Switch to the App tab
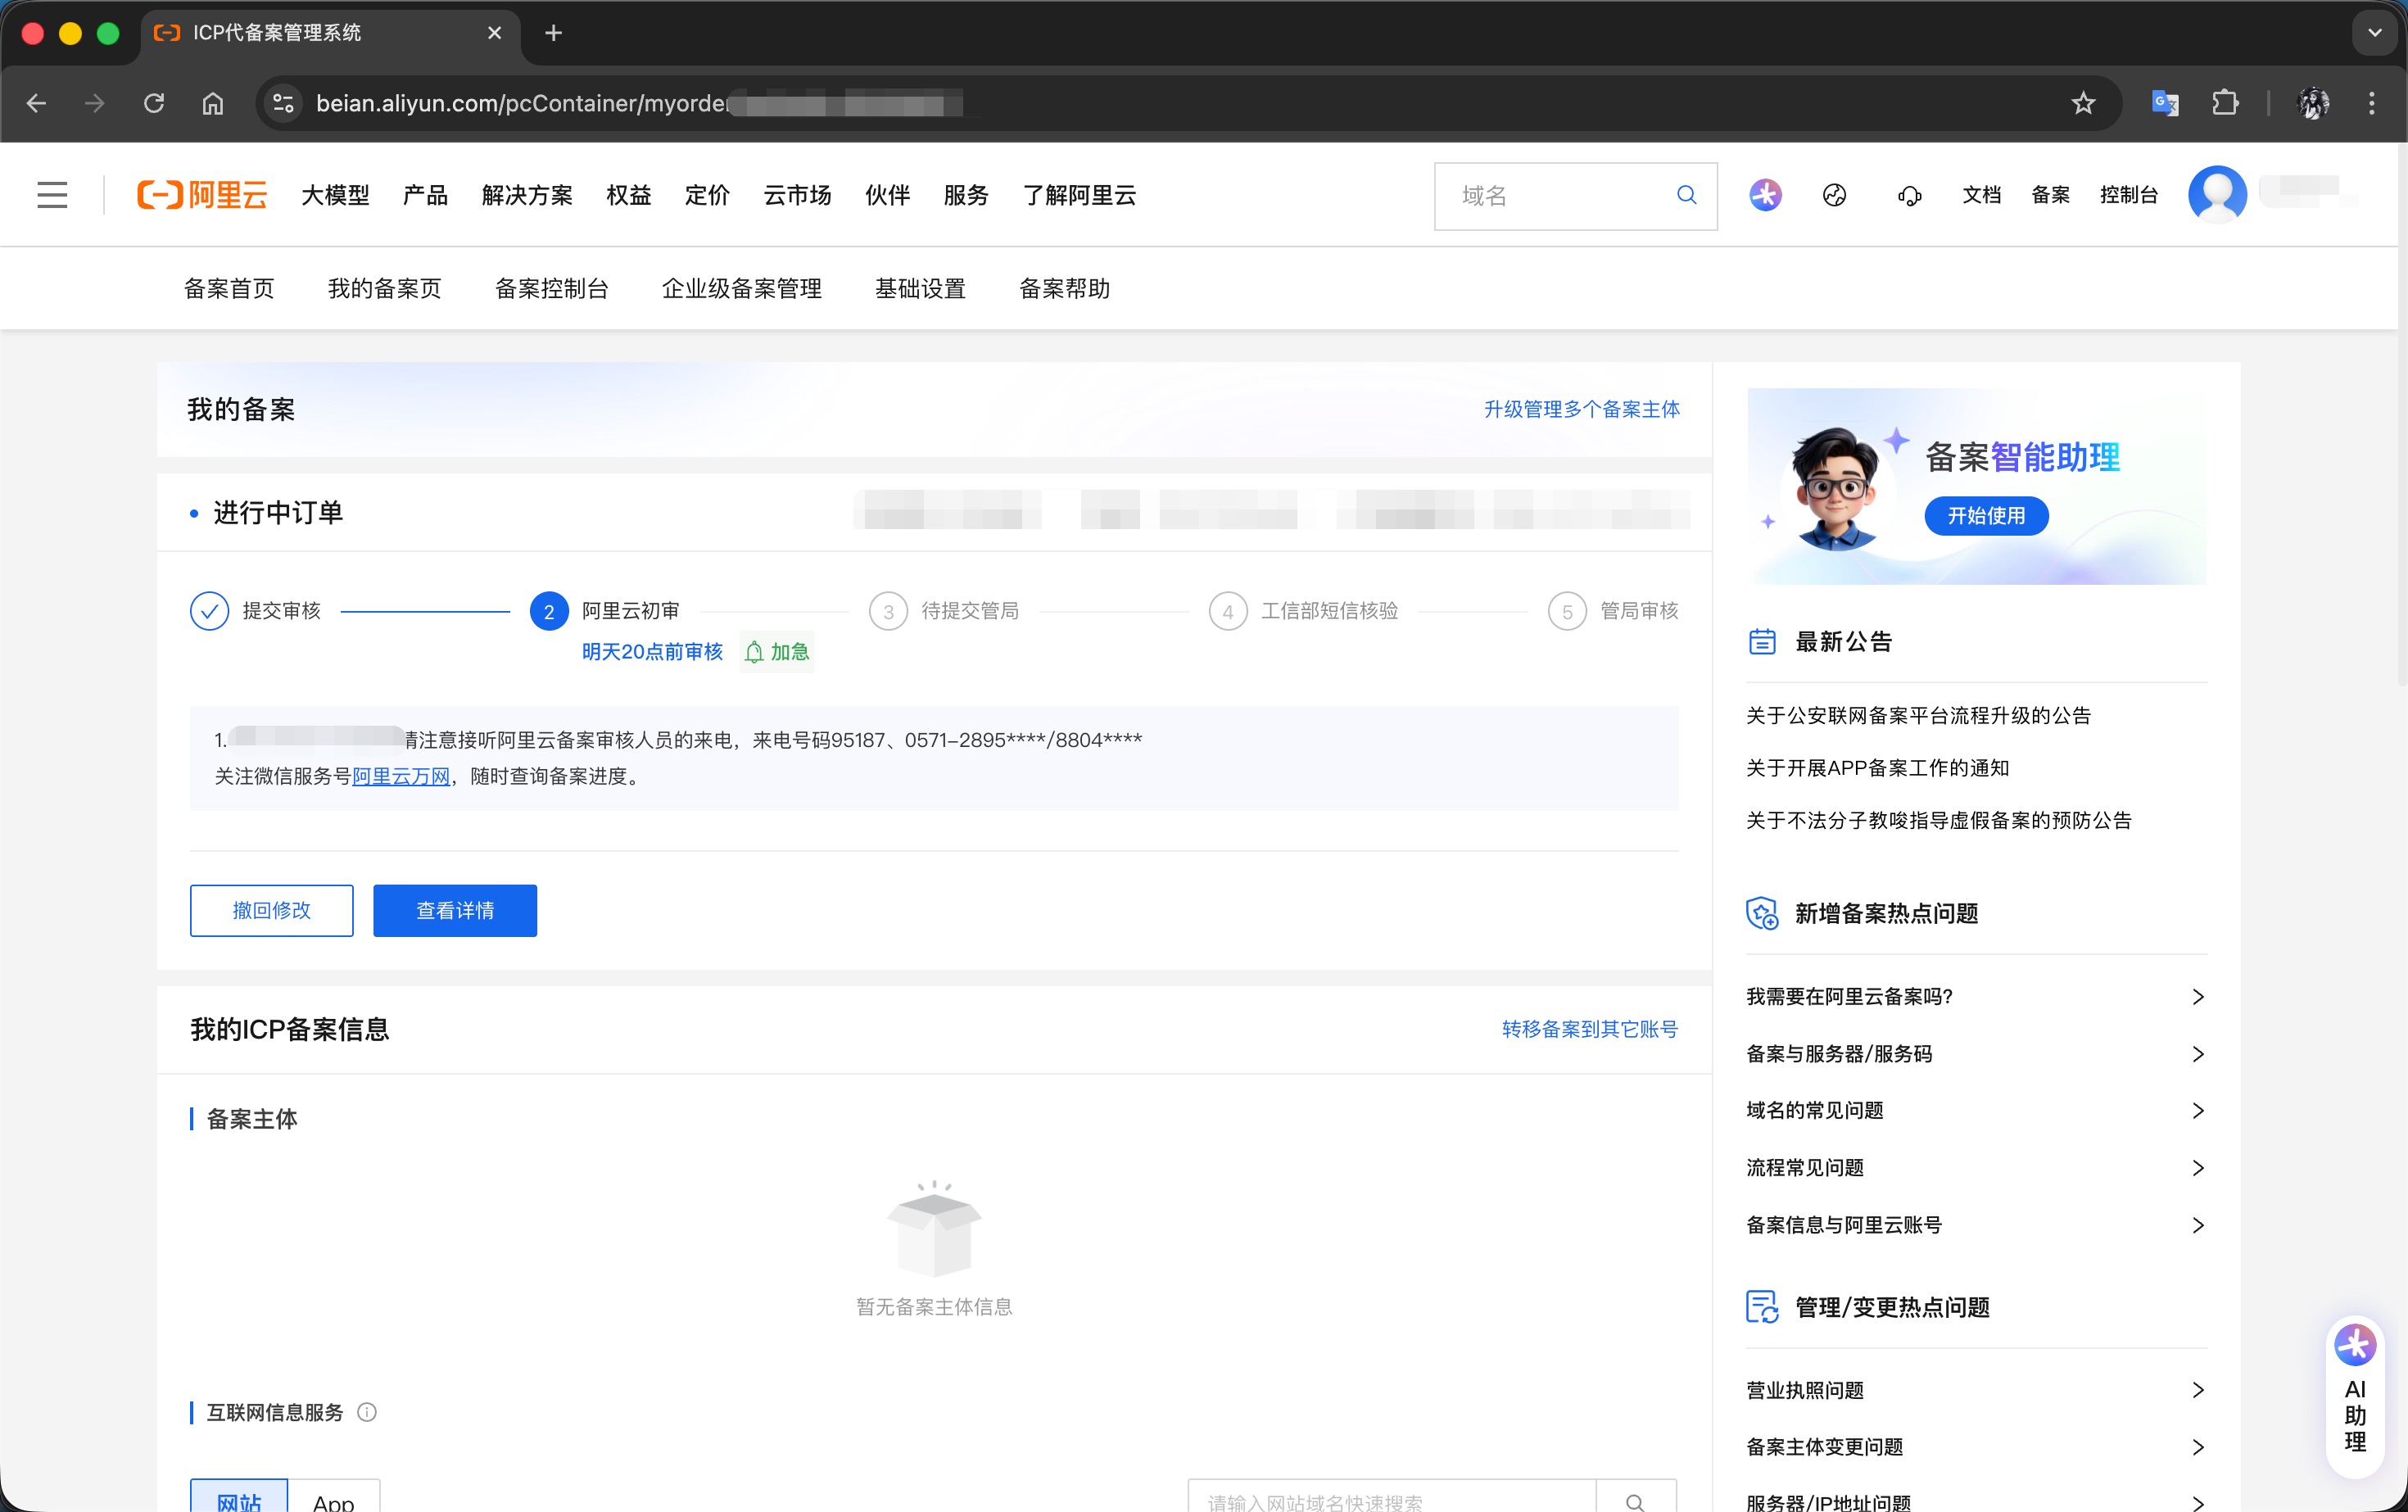Viewport: 2408px width, 1512px height. (333, 1499)
